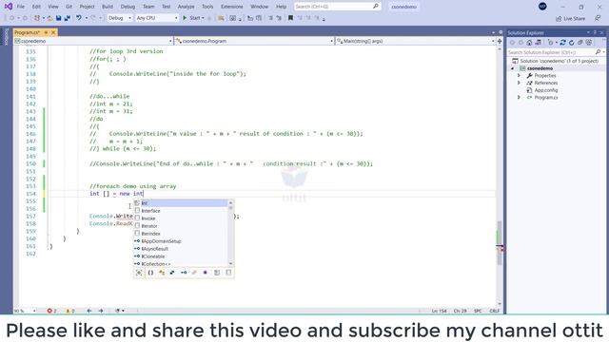The width and height of the screenshot is (609, 342).
Task: Select 'ICloneable' suggestion in IntelliSense list
Action: pyautogui.click(x=181, y=256)
